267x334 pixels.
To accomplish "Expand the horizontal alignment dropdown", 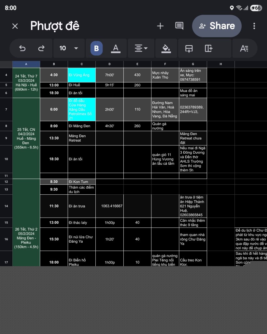I will click(x=141, y=48).
